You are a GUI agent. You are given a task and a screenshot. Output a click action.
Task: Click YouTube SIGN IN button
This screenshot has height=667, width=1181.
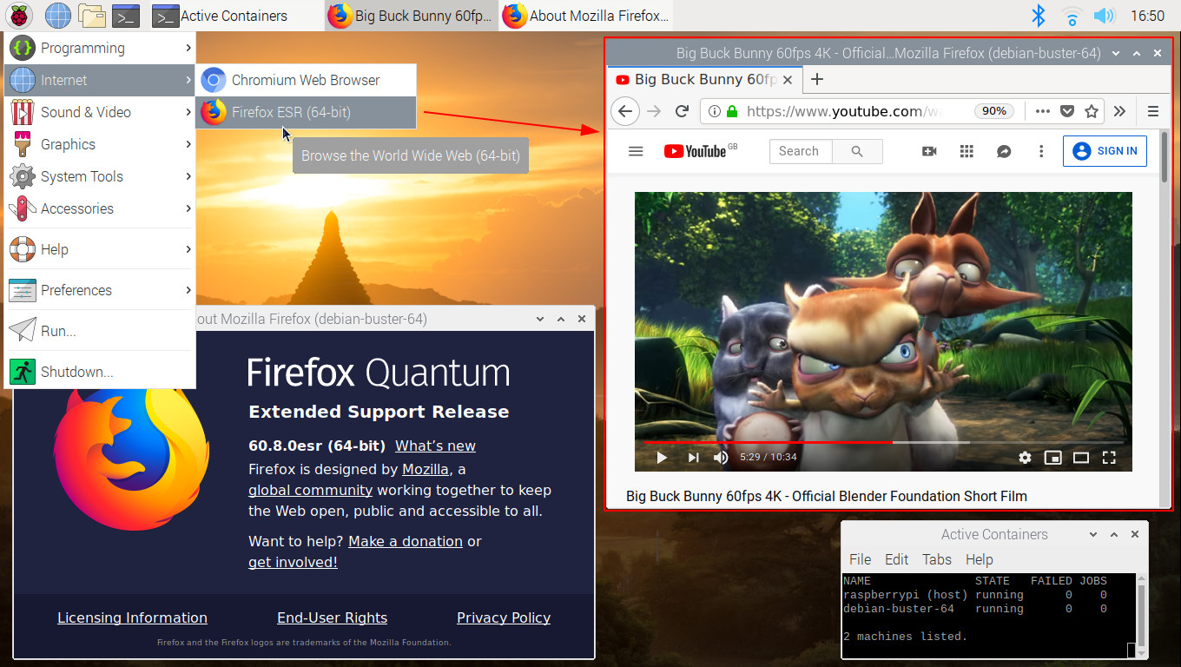[x=1105, y=151]
